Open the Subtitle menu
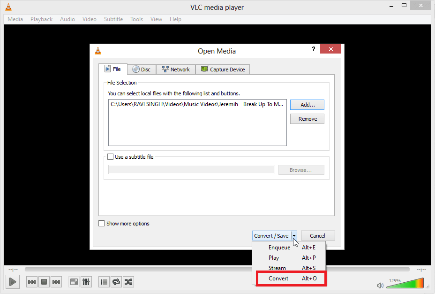 (x=113, y=19)
